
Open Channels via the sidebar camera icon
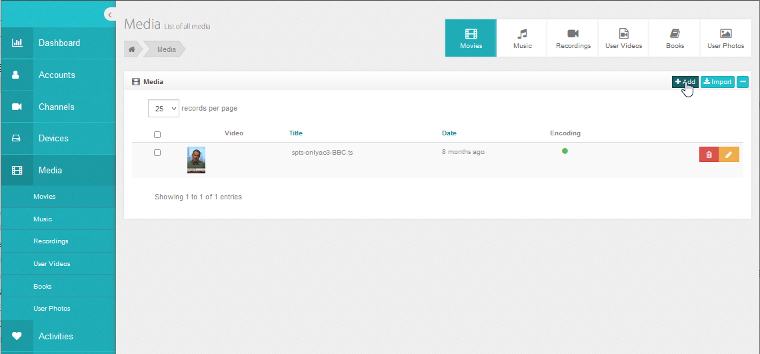(17, 107)
